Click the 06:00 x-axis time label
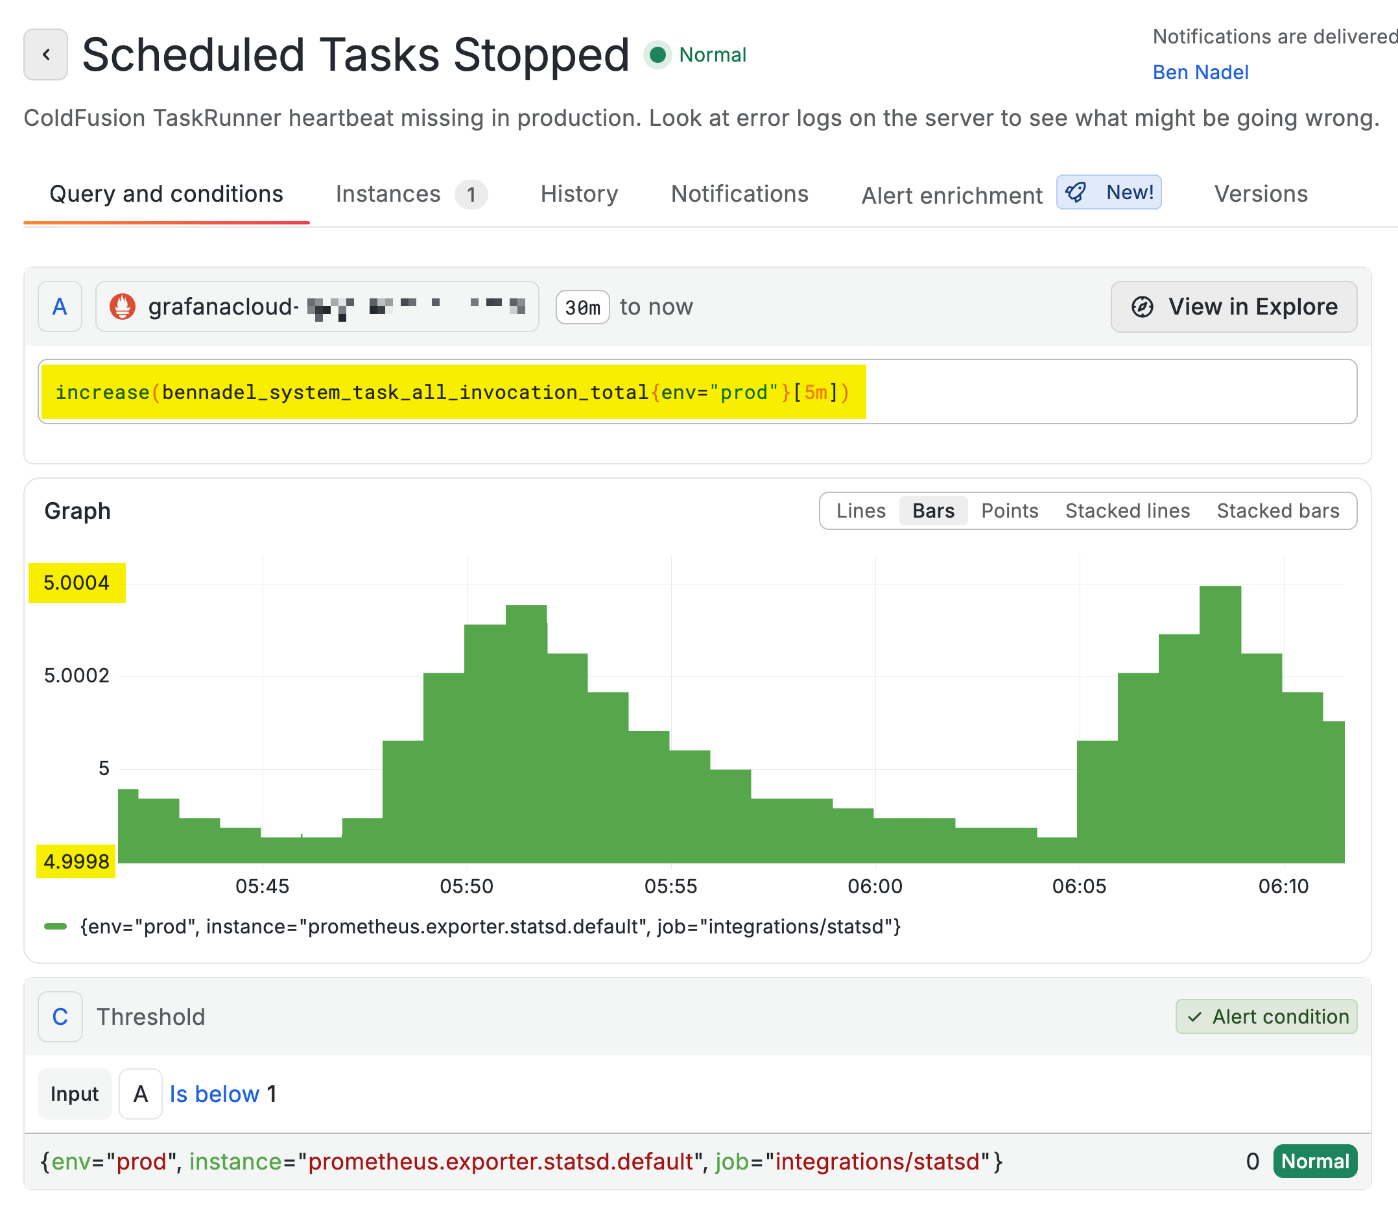Image resolution: width=1398 pixels, height=1213 pixels. tap(875, 886)
